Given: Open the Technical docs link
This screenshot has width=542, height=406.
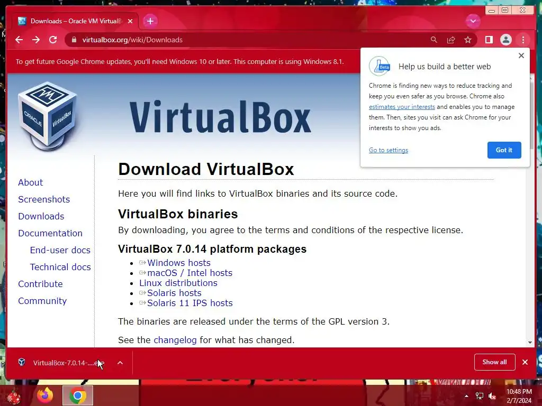Looking at the screenshot, I should [60, 267].
